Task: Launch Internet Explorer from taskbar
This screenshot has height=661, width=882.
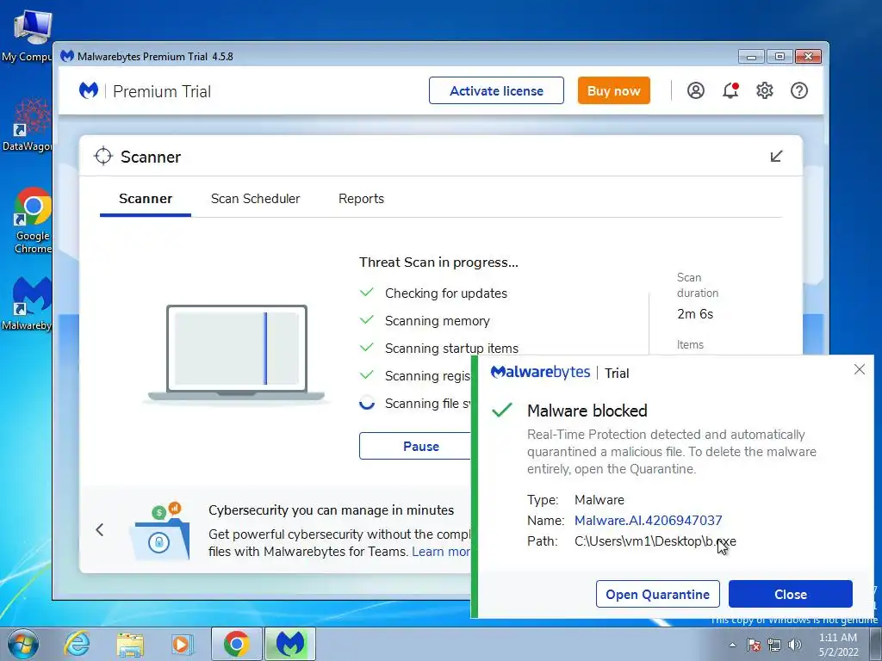Action: coord(77,644)
